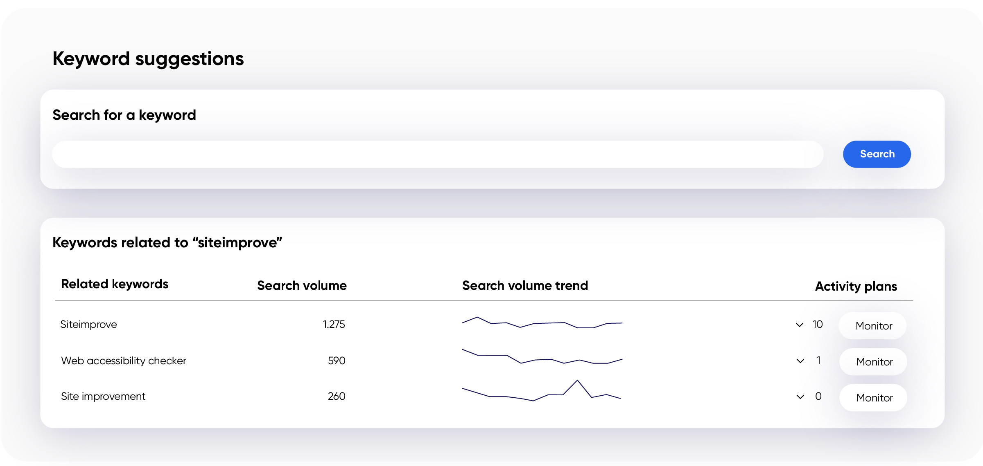Select the Web accessibility checker keyword
Viewport: 983px width, 466px height.
123,361
